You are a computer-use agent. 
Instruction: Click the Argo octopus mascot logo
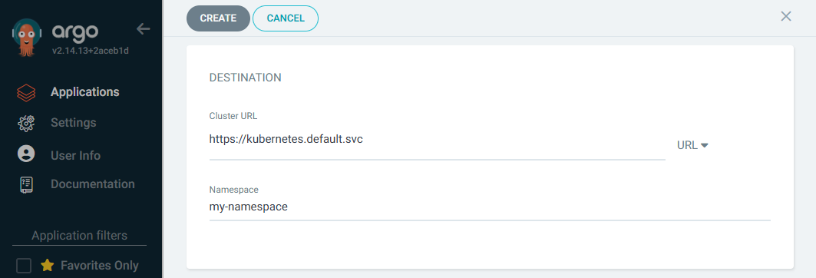tap(26, 37)
